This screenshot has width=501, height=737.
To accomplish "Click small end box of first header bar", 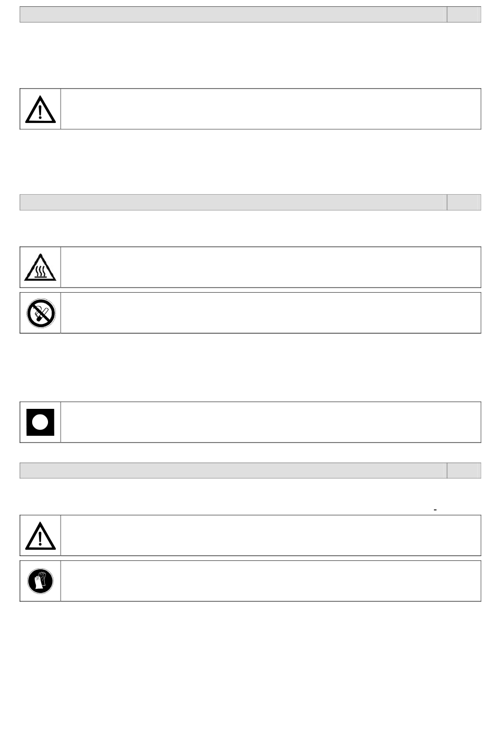I will (x=464, y=14).
